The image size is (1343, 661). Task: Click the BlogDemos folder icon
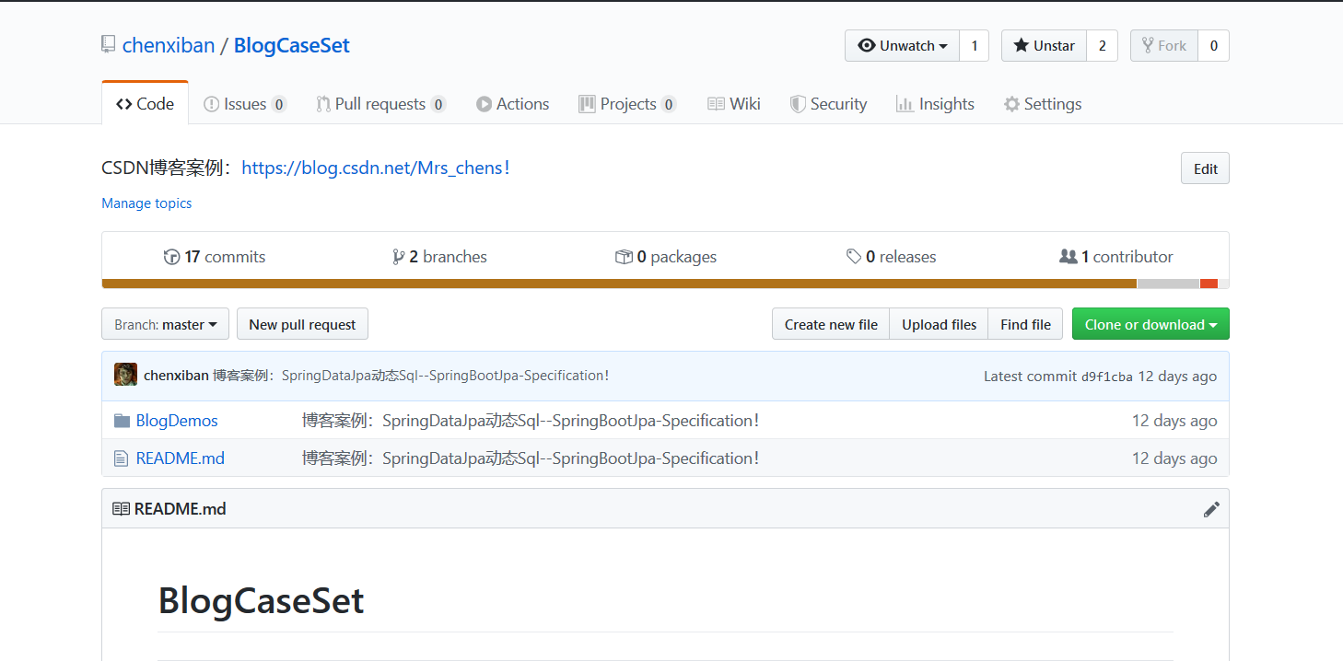[122, 421]
